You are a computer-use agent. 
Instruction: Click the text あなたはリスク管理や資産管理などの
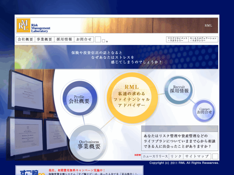click(176, 136)
